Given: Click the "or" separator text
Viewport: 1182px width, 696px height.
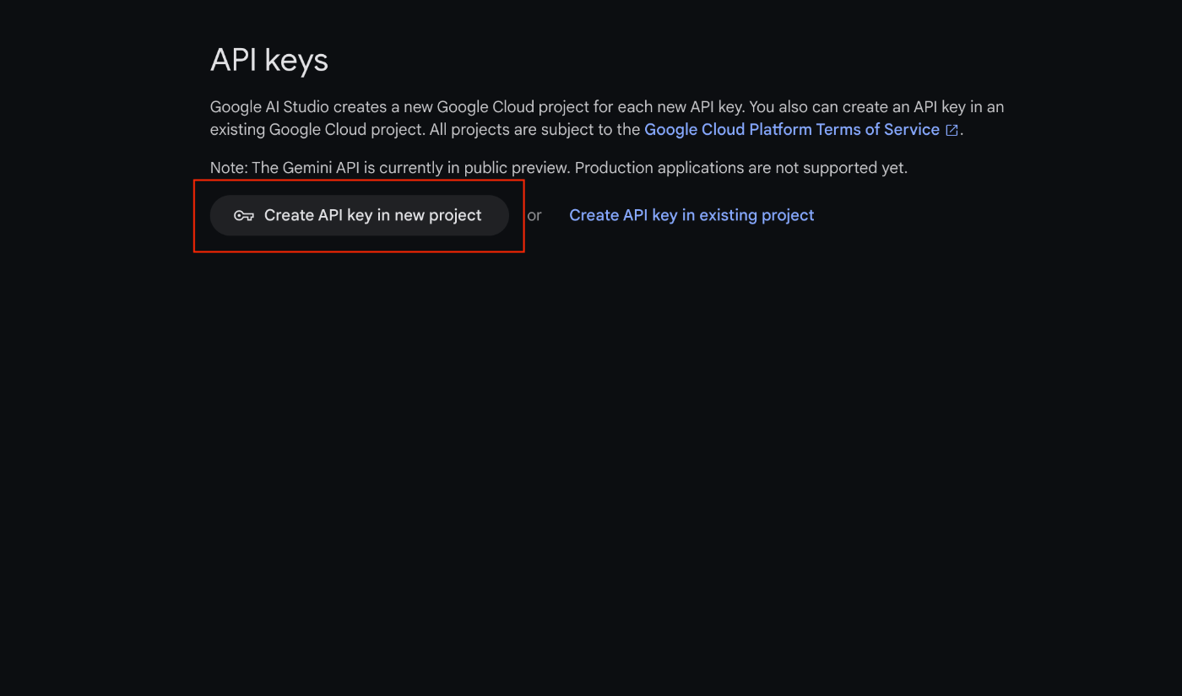Looking at the screenshot, I should (x=534, y=216).
